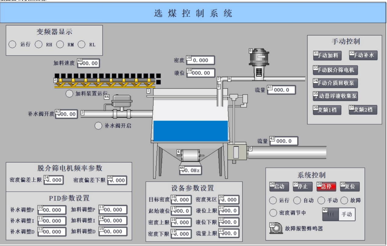
Task: Click the 故障 indicator in 系统控制
Action: (x=344, y=201)
